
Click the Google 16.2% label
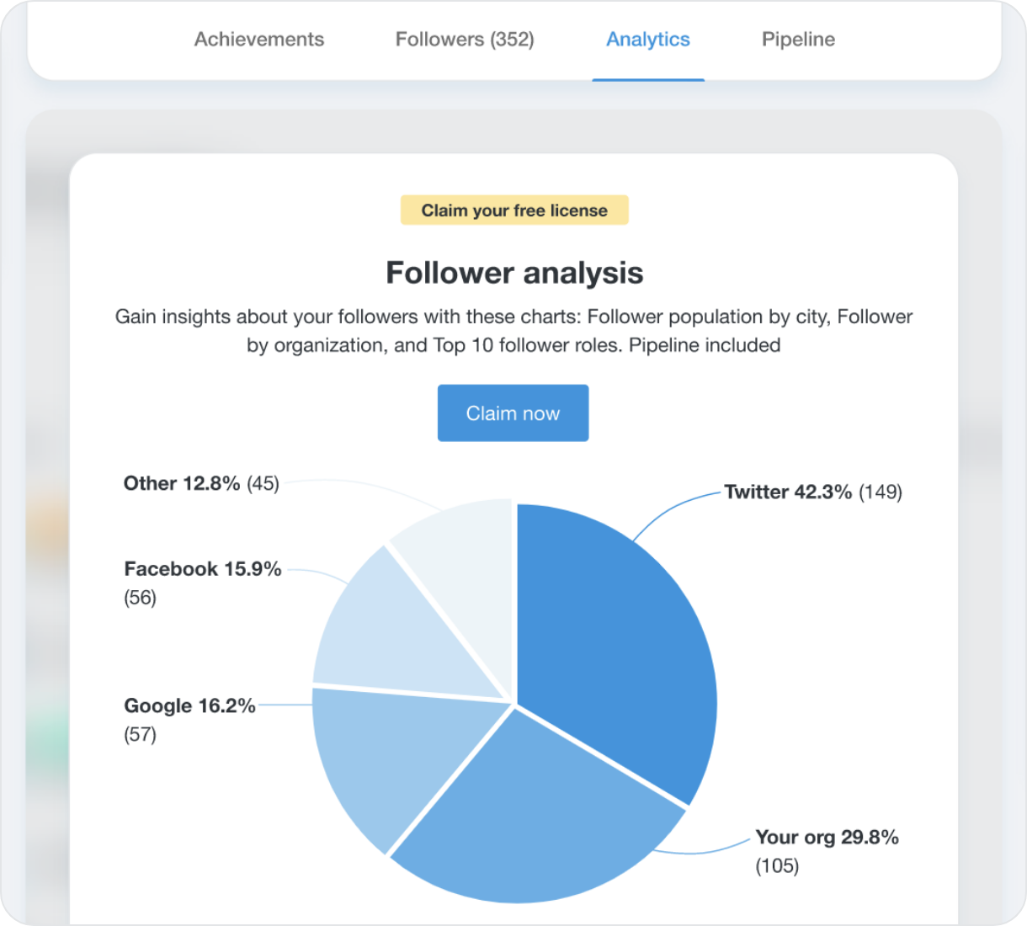189,705
